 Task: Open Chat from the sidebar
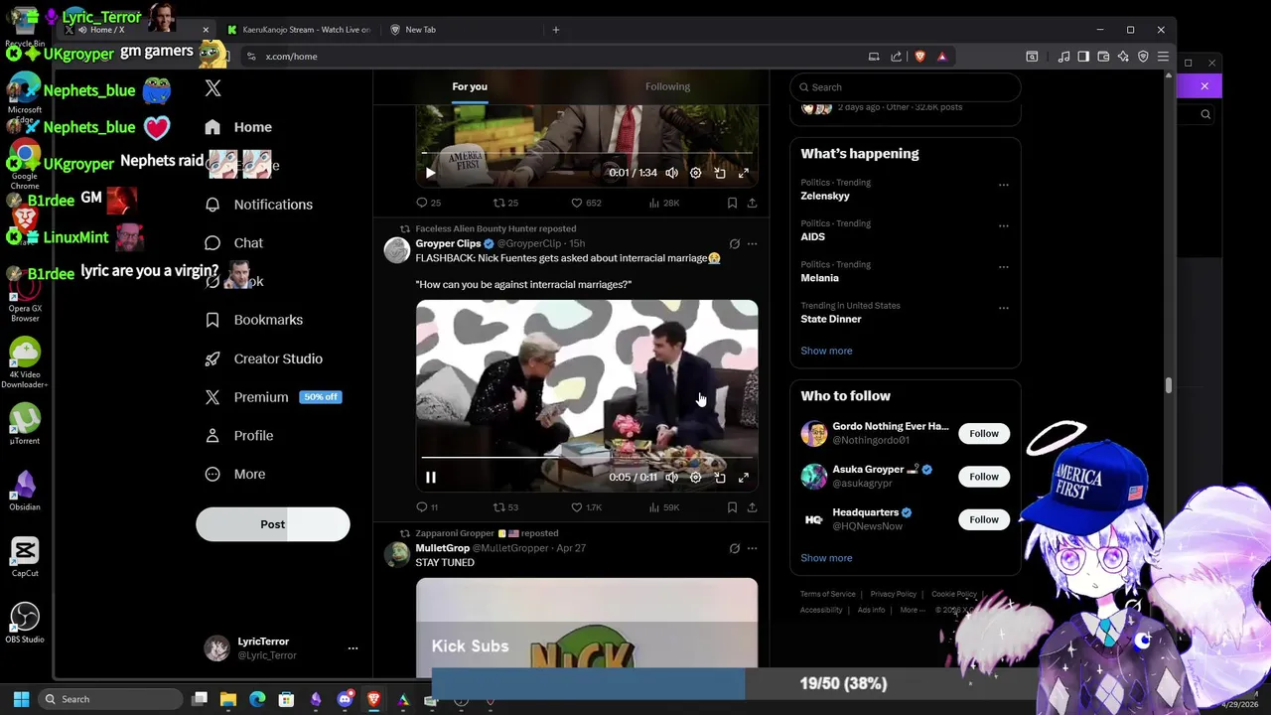click(x=234, y=243)
